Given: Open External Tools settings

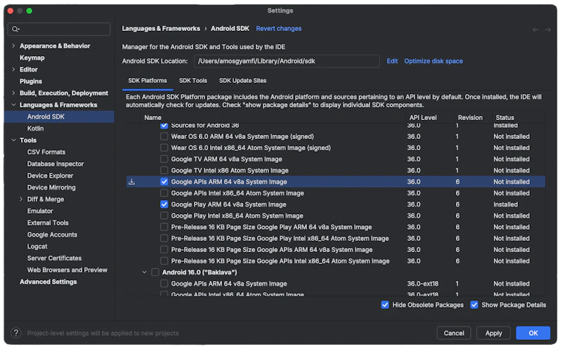Looking at the screenshot, I should 48,223.
